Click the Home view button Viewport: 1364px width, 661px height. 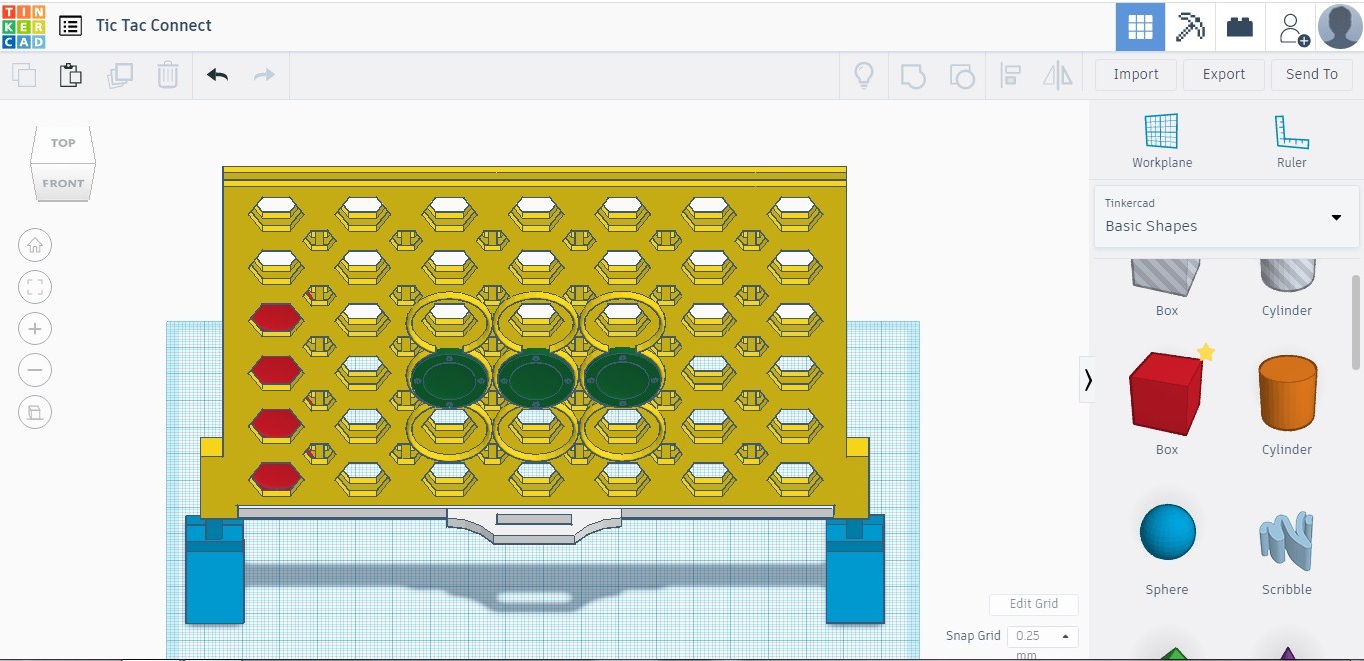click(35, 245)
